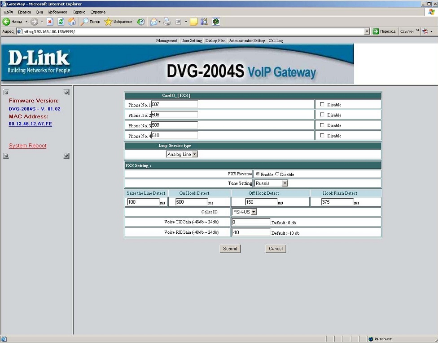Click the Submit button
Screen dimensions: 438x343
tap(230, 249)
